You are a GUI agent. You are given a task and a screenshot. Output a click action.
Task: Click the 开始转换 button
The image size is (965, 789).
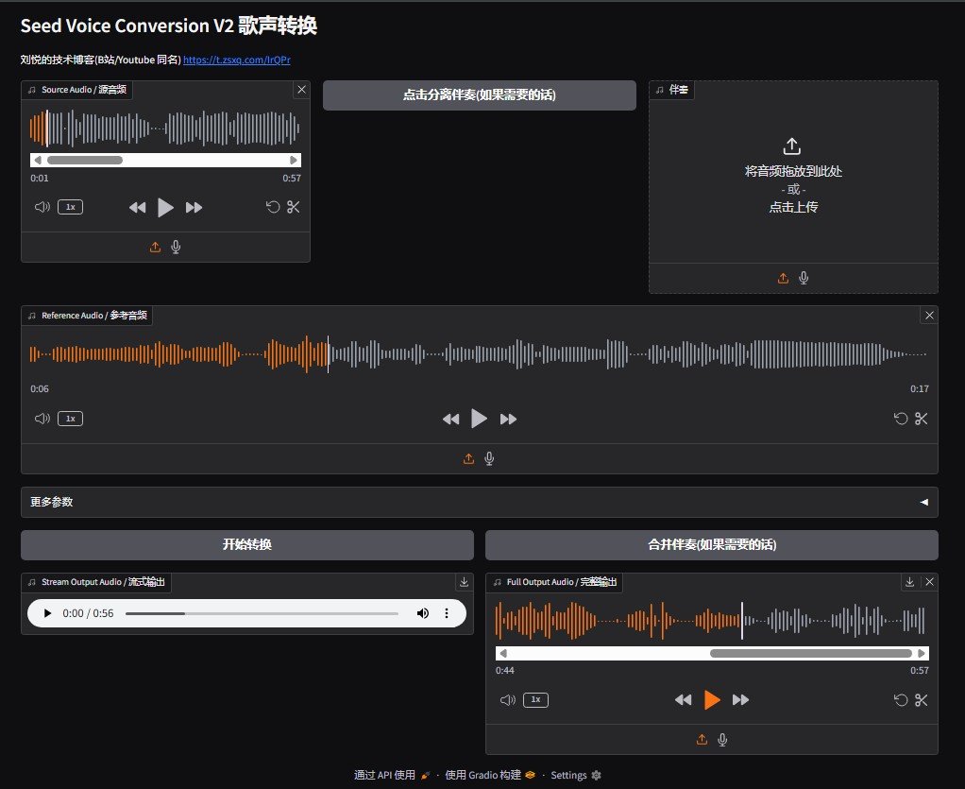247,545
